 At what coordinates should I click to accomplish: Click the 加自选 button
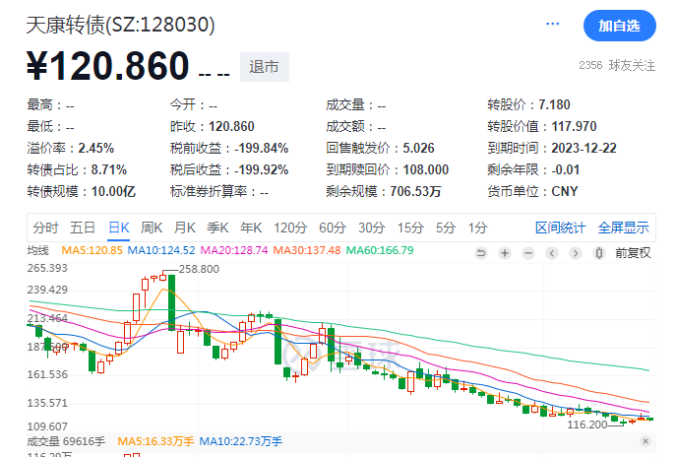click(620, 26)
